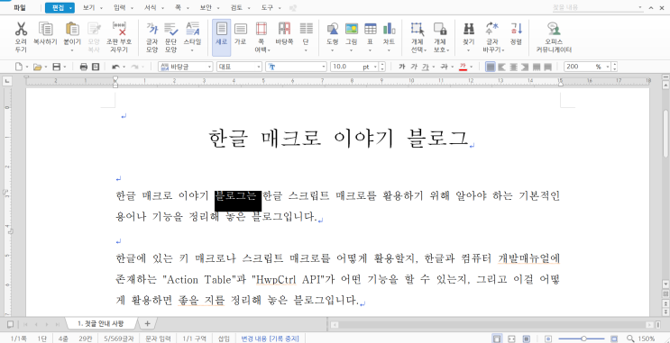Click the save diskette icon
Screen dimensions: 670x343
click(56, 67)
